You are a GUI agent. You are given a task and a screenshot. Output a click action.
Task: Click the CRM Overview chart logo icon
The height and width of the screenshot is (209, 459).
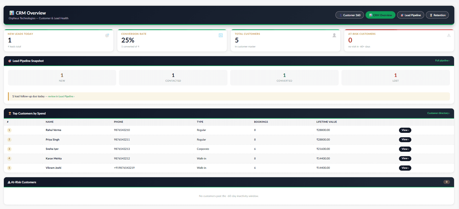(12, 13)
